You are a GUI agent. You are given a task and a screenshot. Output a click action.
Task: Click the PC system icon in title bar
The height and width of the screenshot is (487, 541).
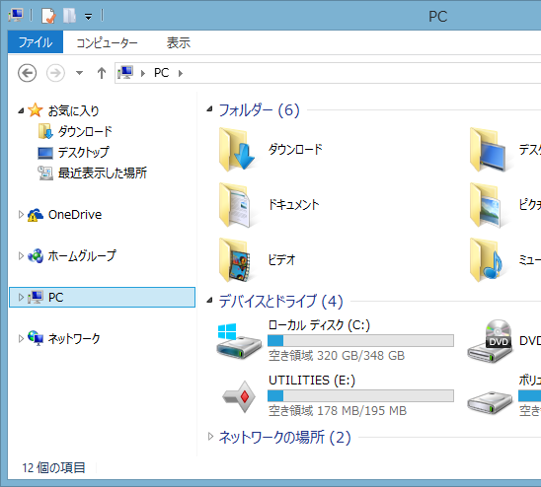[x=16, y=16]
